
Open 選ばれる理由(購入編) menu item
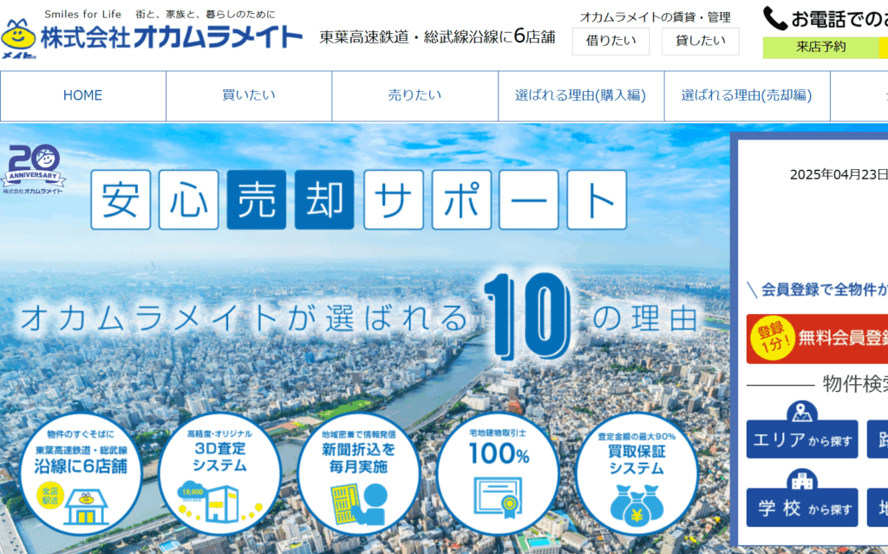(x=580, y=95)
